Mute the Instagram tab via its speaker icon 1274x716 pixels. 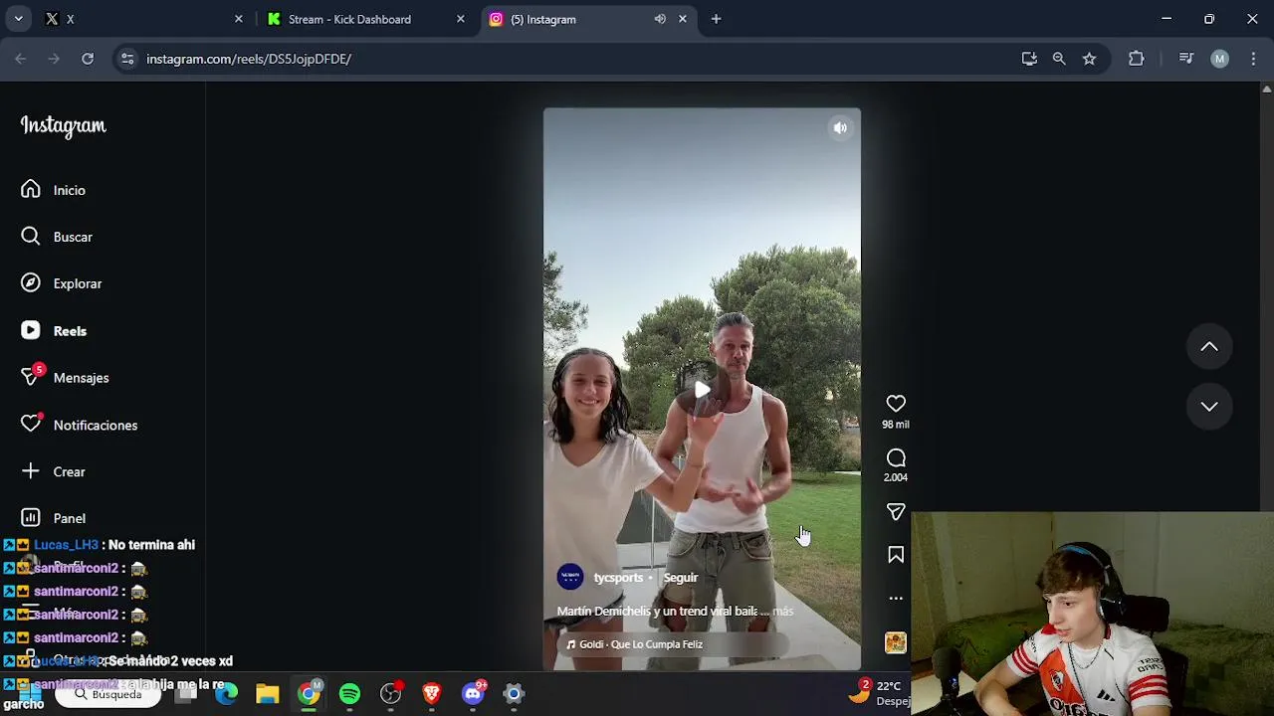(660, 19)
